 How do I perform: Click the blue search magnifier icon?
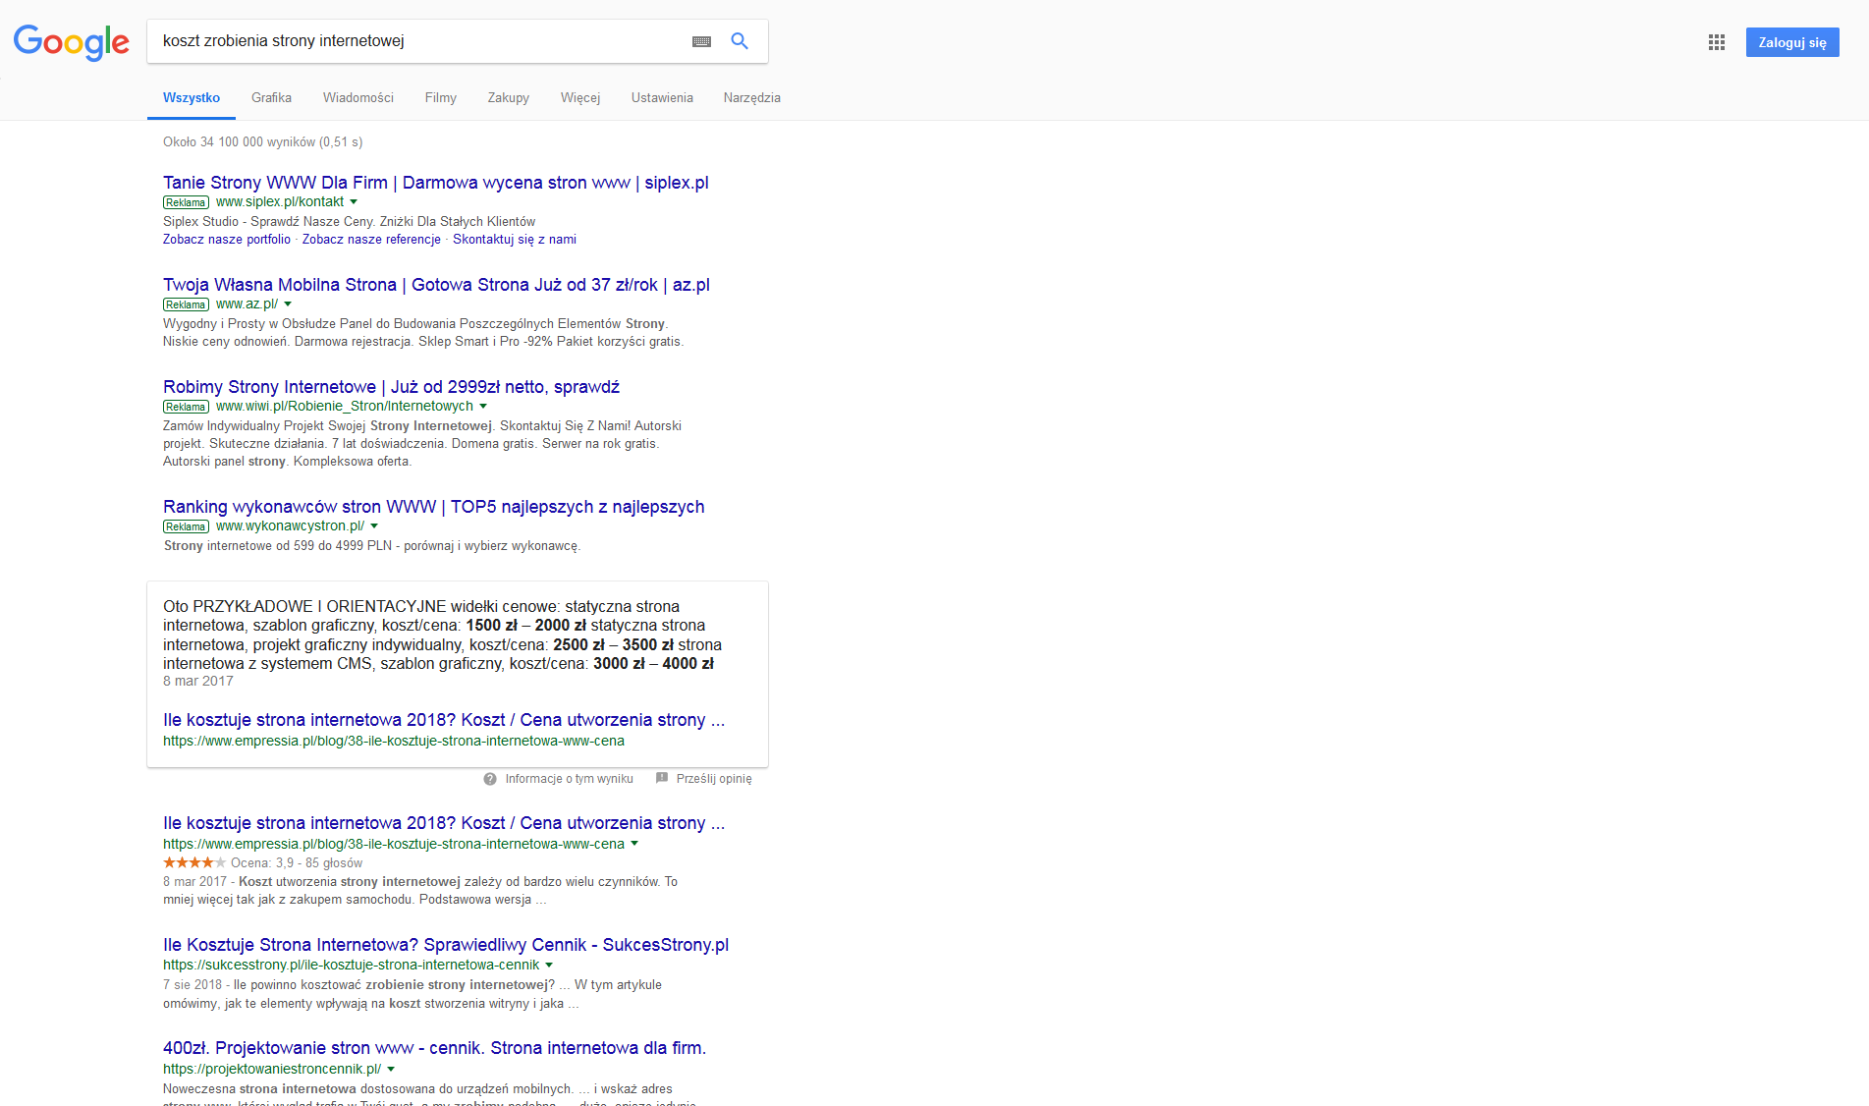[740, 41]
